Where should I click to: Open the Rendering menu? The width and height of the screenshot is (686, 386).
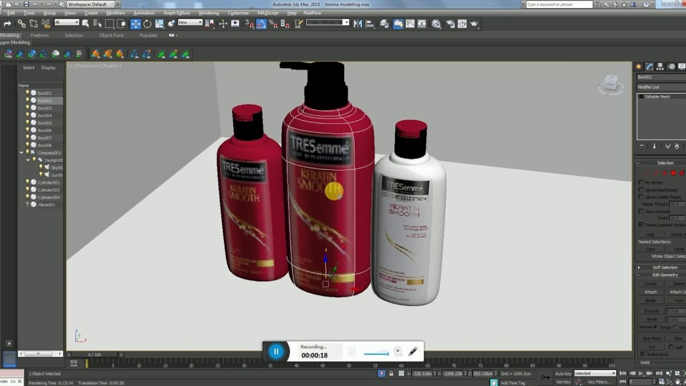coord(209,13)
